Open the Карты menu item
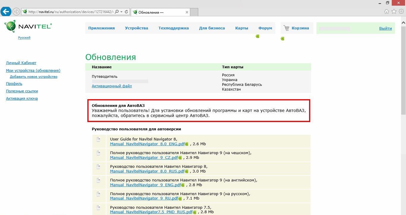The width and height of the screenshot is (406, 215). pyautogui.click(x=242, y=28)
